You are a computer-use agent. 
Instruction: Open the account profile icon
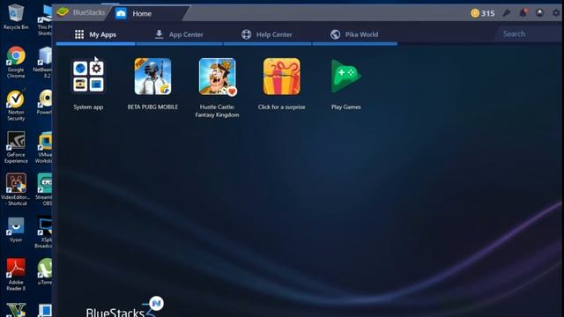click(x=539, y=13)
